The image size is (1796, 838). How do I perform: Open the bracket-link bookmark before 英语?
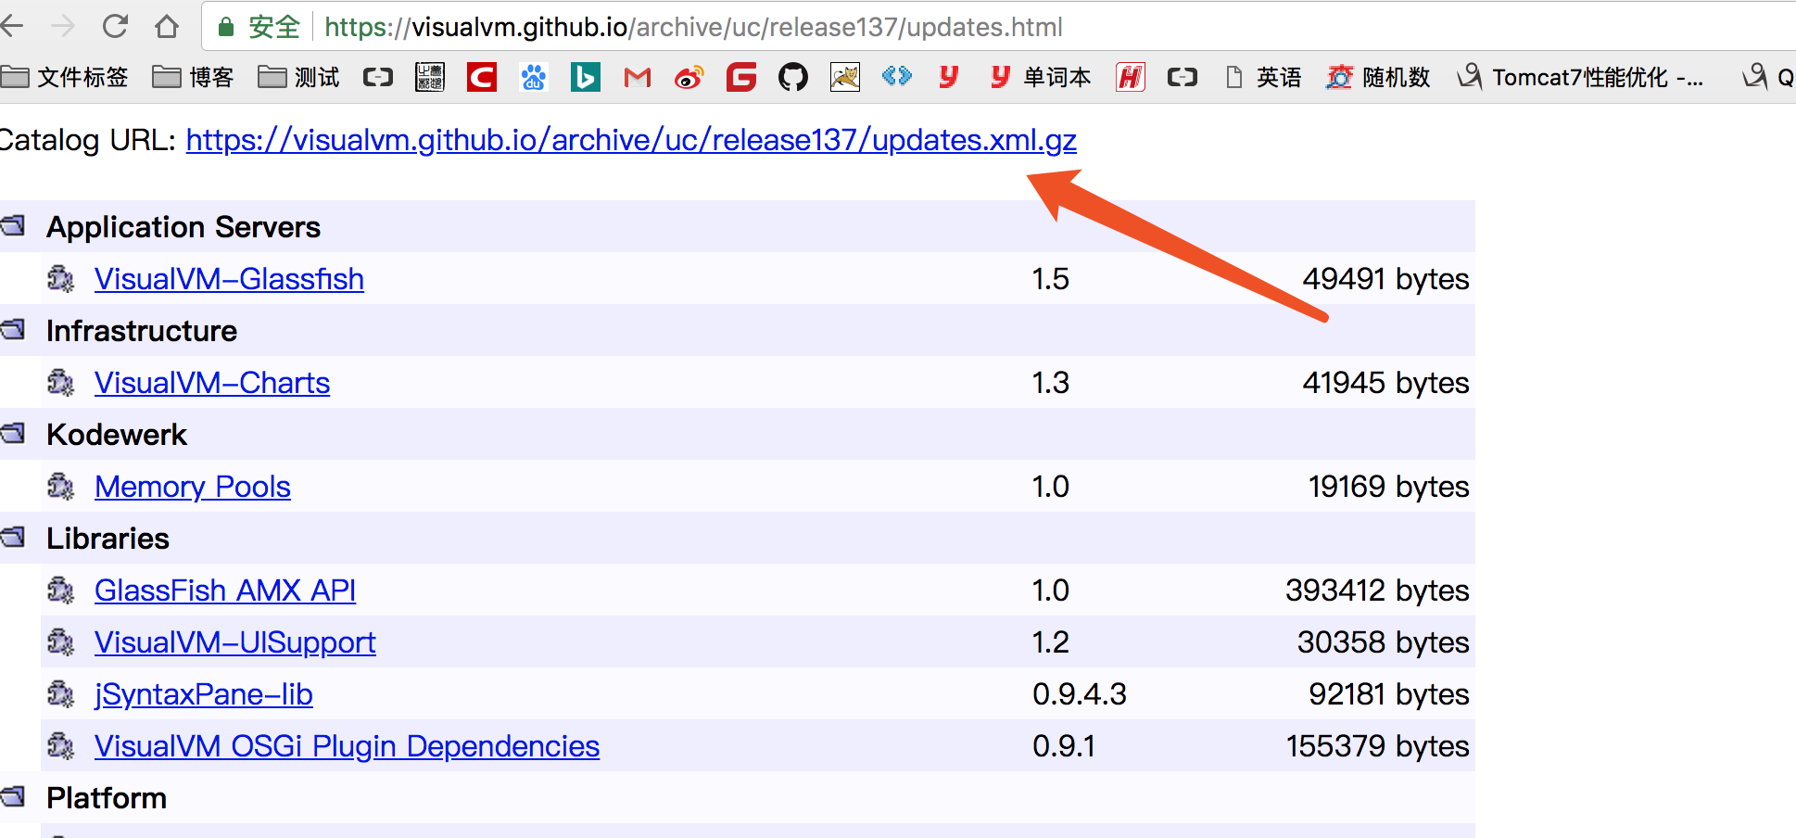click(x=1183, y=77)
